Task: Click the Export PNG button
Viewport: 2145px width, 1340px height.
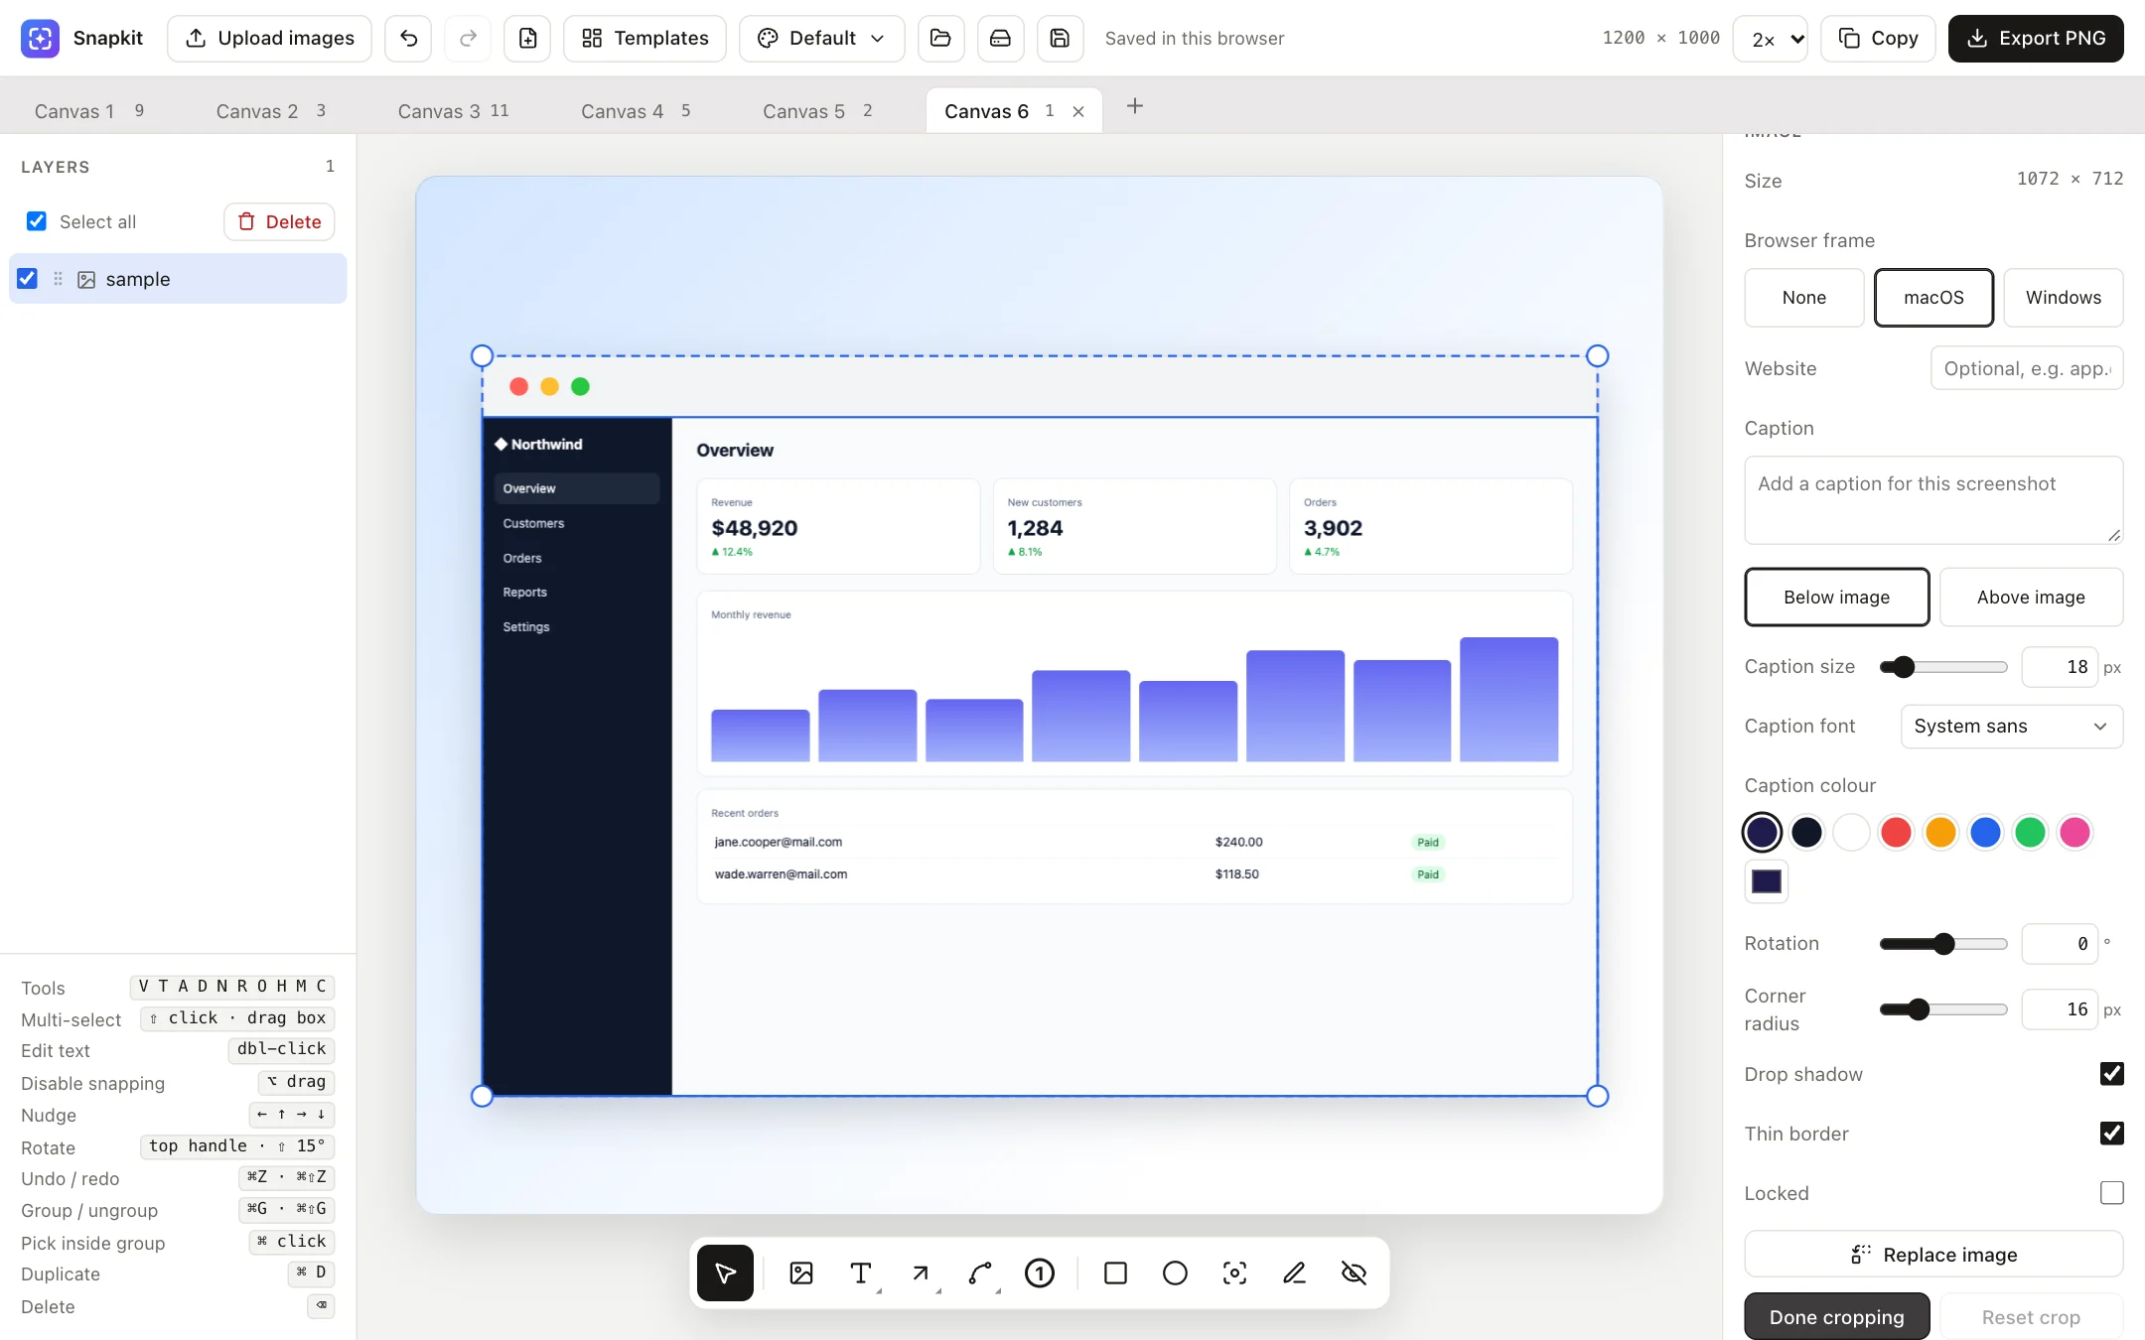Action: [x=2036, y=38]
